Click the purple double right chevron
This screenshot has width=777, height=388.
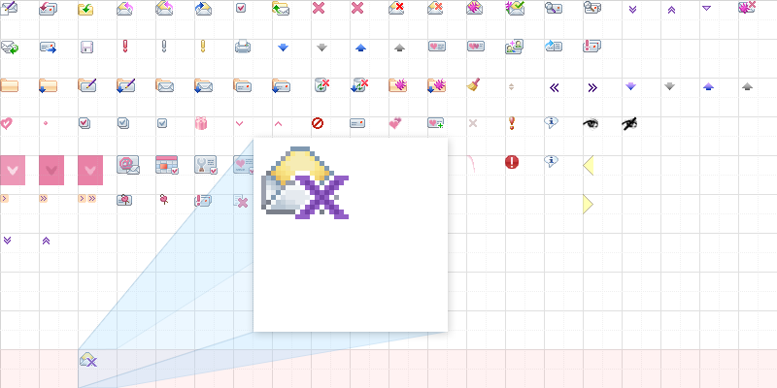(x=591, y=86)
